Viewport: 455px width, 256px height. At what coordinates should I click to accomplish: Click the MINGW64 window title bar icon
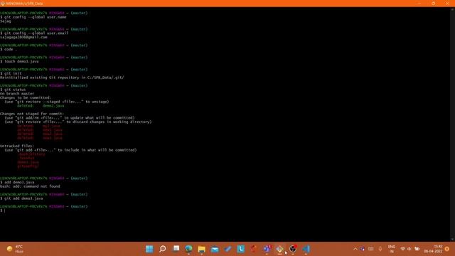click(x=3, y=4)
